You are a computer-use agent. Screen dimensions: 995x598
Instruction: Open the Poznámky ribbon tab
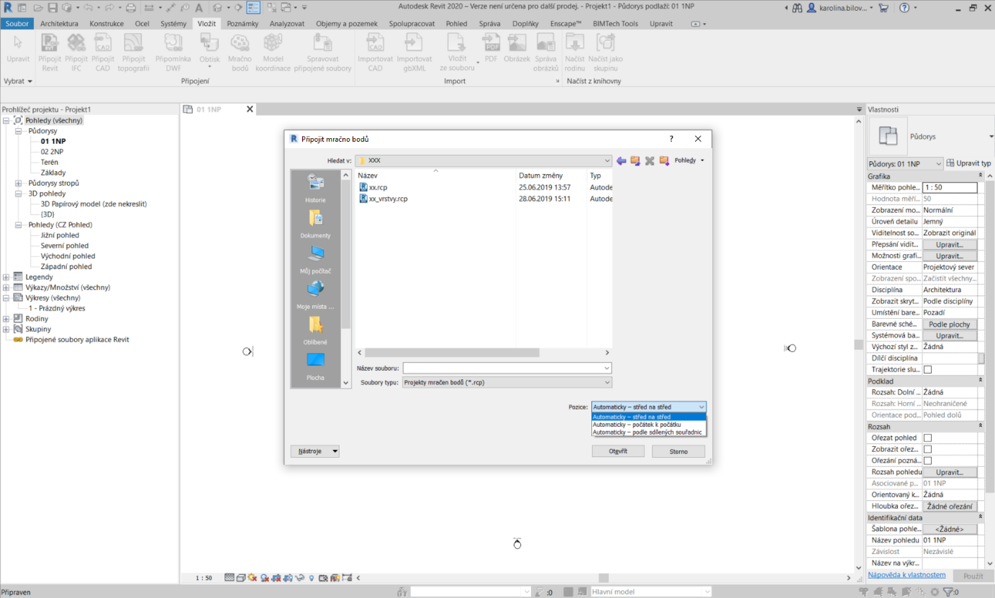point(242,23)
